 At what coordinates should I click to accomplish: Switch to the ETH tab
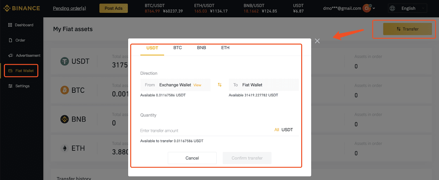[x=225, y=48]
